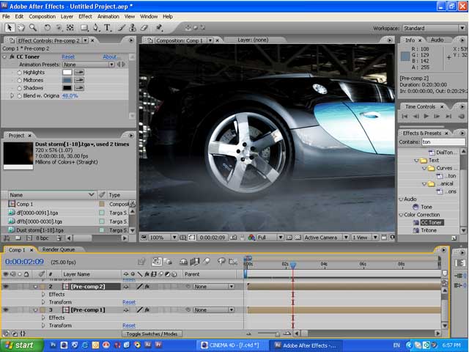This screenshot has height=352, width=469.
Task: Click Show Channel icon in viewer
Action: [x=251, y=238]
